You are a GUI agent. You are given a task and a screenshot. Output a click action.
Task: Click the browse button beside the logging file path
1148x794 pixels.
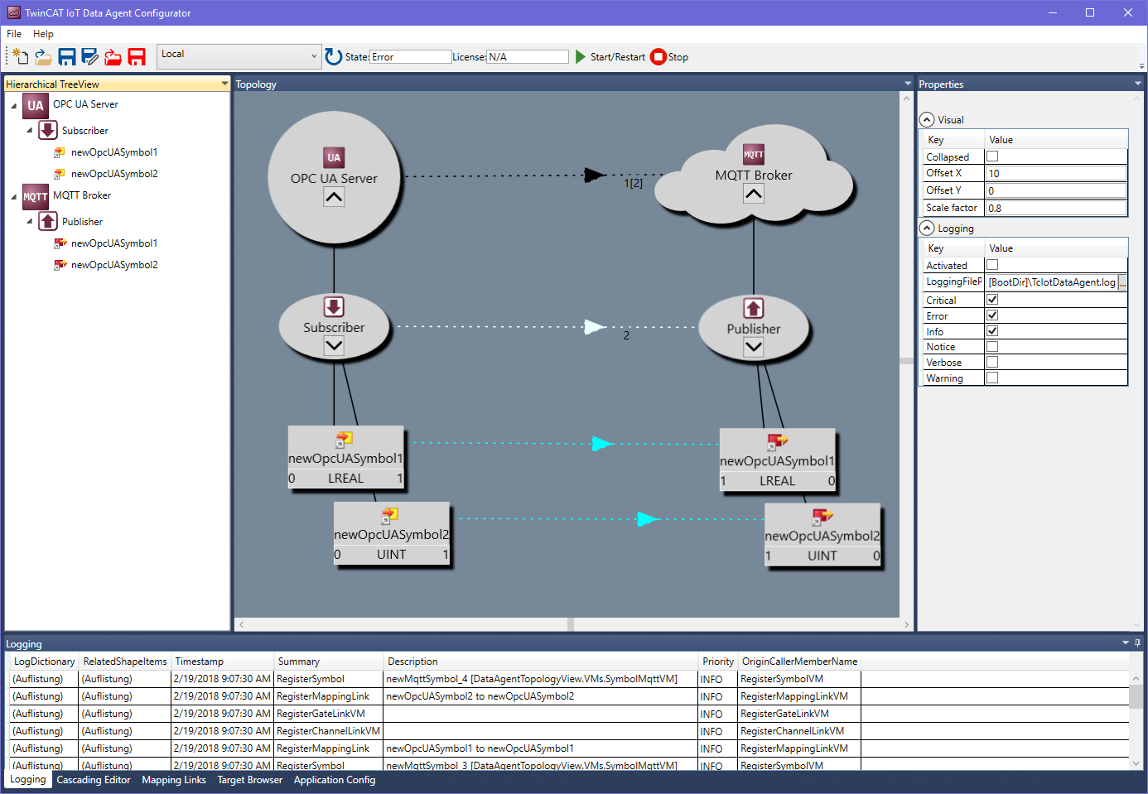(x=1122, y=282)
